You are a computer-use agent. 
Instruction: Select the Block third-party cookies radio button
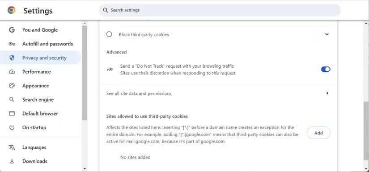pyautogui.click(x=109, y=34)
